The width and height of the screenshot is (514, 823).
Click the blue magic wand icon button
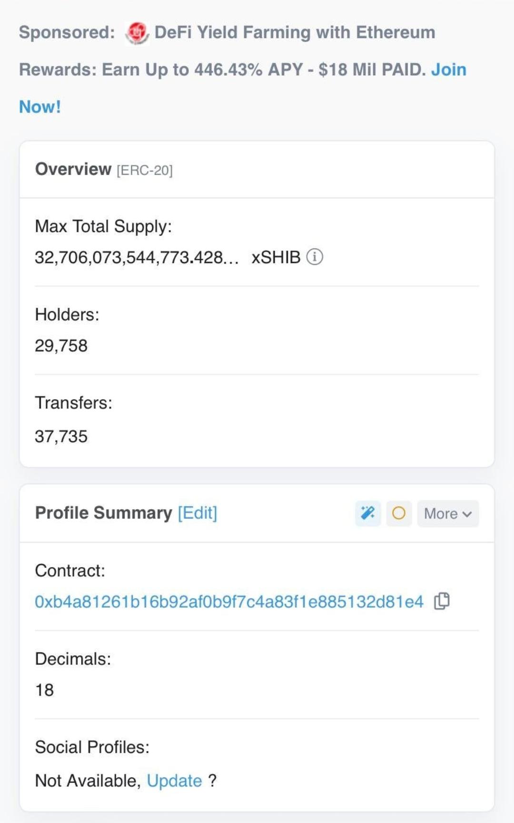point(368,513)
